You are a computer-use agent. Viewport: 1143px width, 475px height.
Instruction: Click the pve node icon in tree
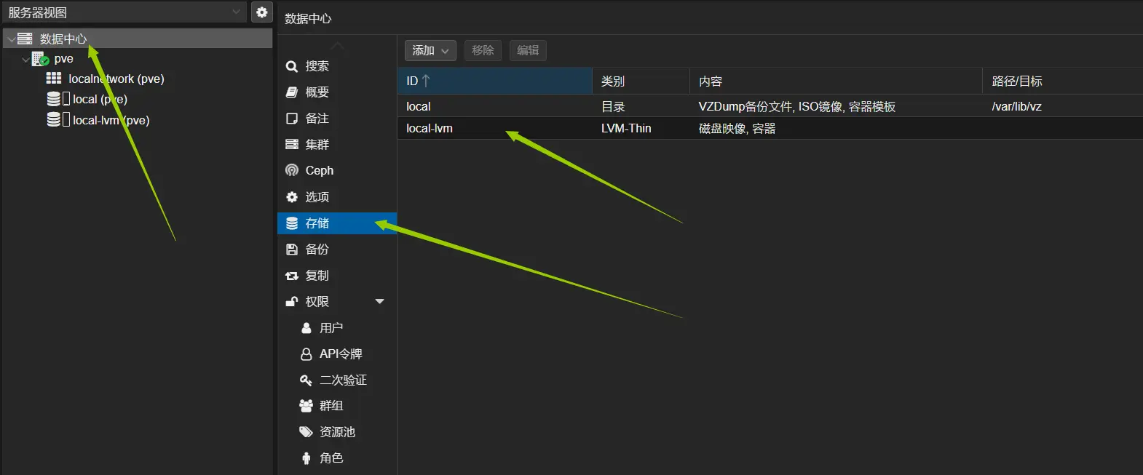click(41, 59)
